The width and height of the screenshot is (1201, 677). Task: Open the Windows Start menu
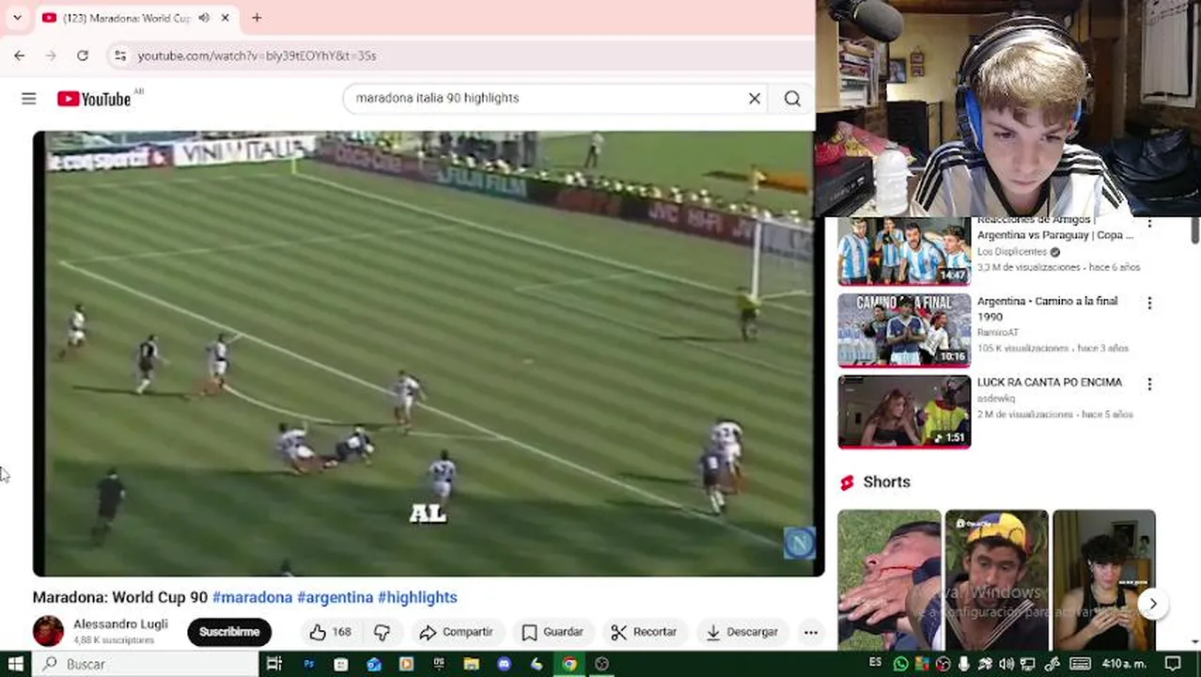[16, 664]
